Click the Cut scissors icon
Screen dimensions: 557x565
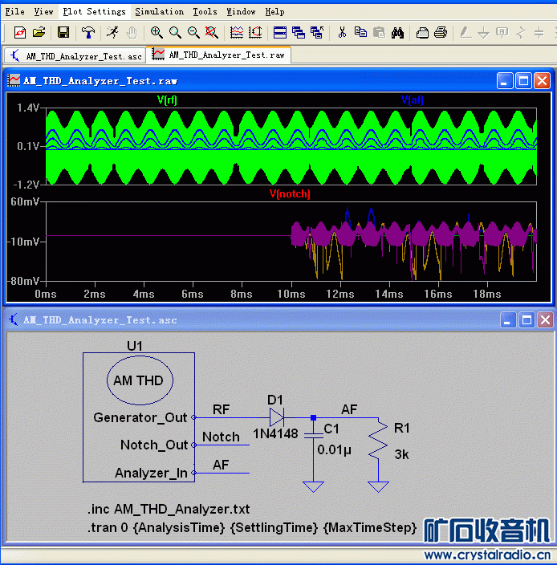[x=342, y=33]
